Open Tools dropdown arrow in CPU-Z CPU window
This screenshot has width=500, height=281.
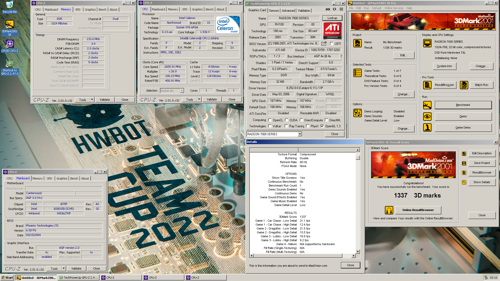click(199, 99)
